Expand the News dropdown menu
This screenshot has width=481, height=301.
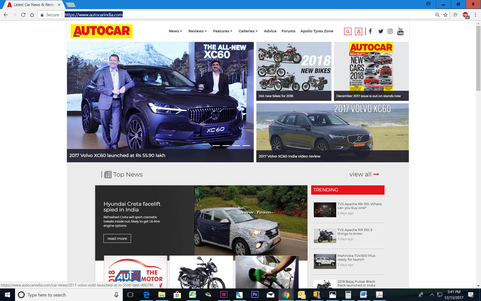tap(175, 31)
